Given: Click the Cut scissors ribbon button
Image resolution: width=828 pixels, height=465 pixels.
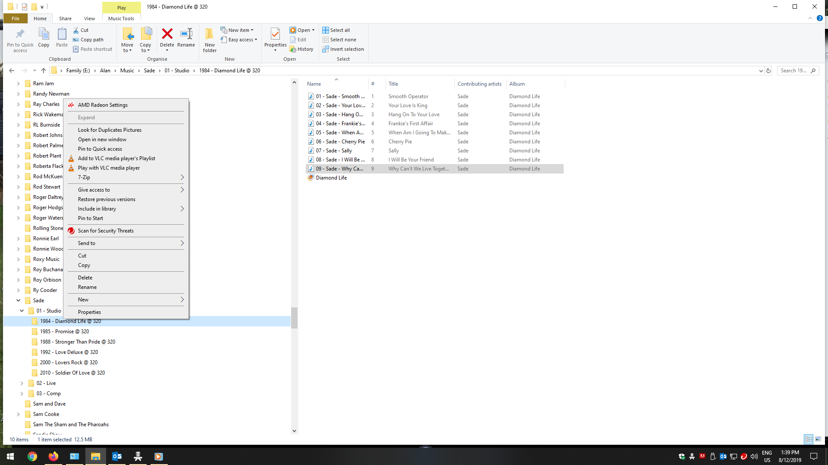Looking at the screenshot, I should tap(81, 30).
